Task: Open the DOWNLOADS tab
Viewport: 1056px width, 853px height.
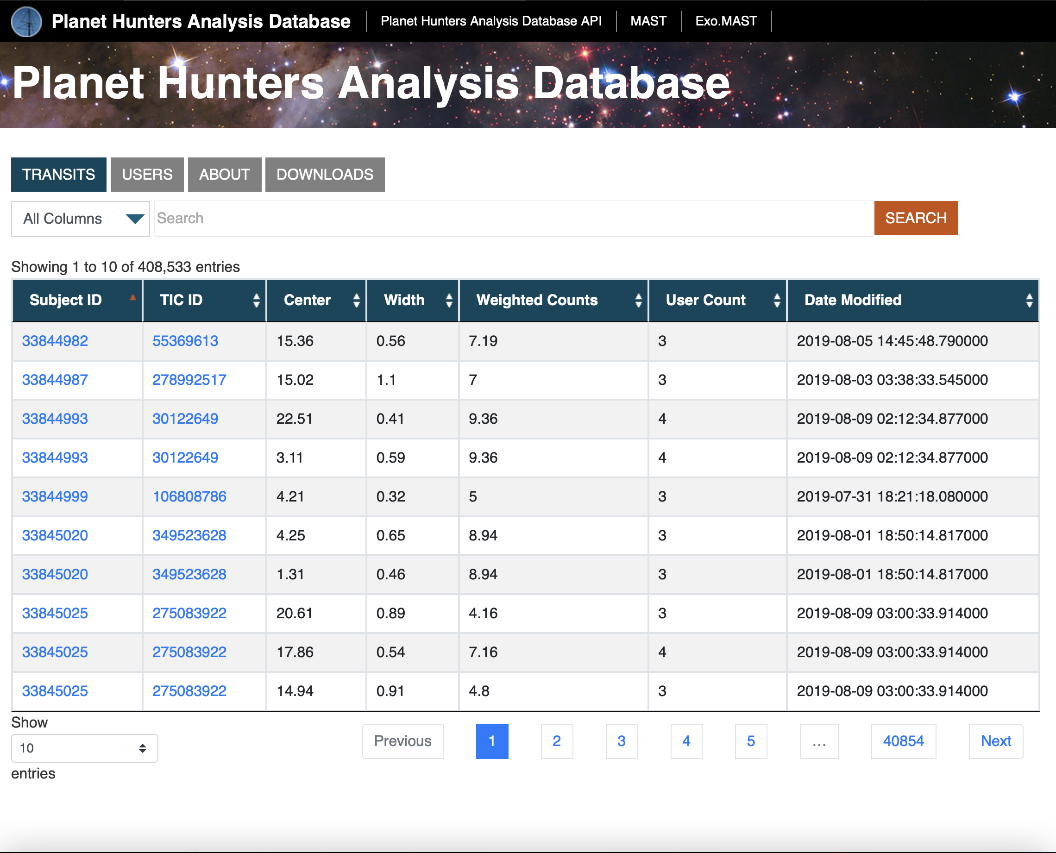Action: [x=325, y=175]
